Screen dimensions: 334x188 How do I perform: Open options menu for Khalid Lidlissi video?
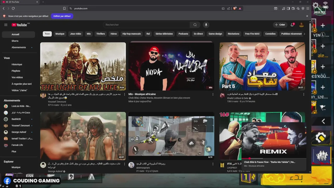click(x=304, y=94)
